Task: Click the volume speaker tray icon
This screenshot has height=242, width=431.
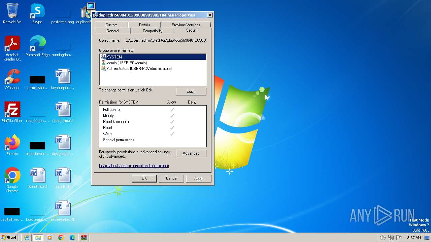Action: tap(383, 238)
